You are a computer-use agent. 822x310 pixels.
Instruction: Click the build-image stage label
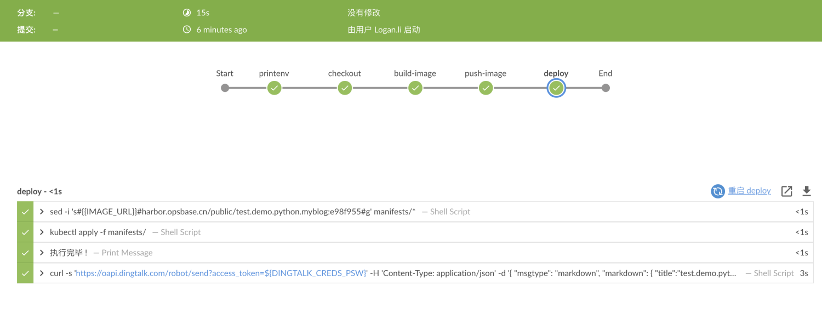pyautogui.click(x=415, y=73)
